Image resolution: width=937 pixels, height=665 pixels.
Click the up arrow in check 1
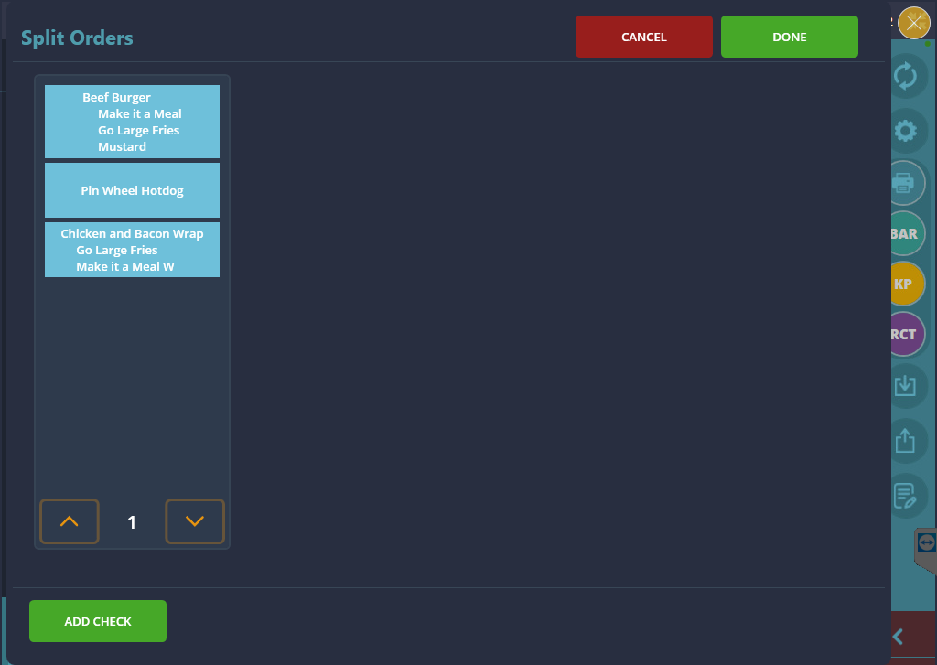point(70,521)
